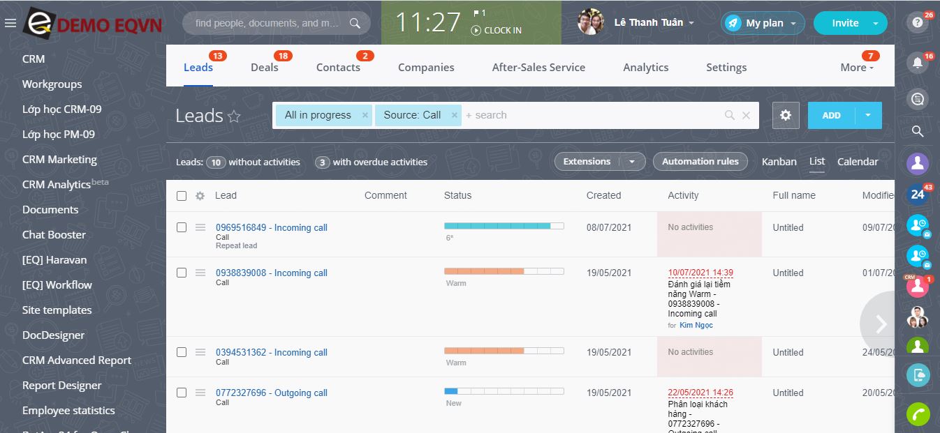
Task: Toggle the select-all leads checkbox
Action: click(x=182, y=196)
